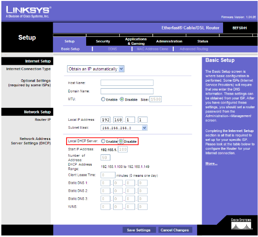
Task: Click WINS first octet field
Action: pos(105,207)
